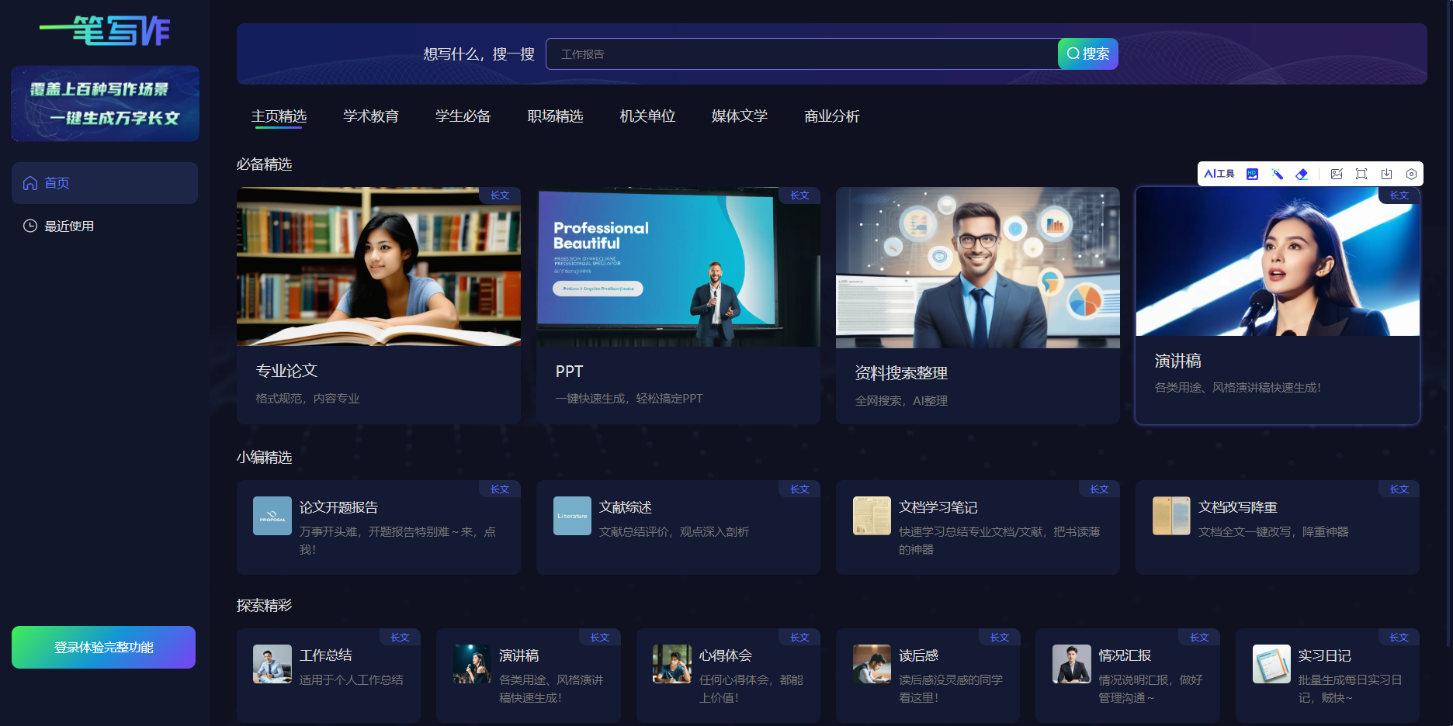
Task: Open the 专业论文 card image
Action: pyautogui.click(x=379, y=266)
